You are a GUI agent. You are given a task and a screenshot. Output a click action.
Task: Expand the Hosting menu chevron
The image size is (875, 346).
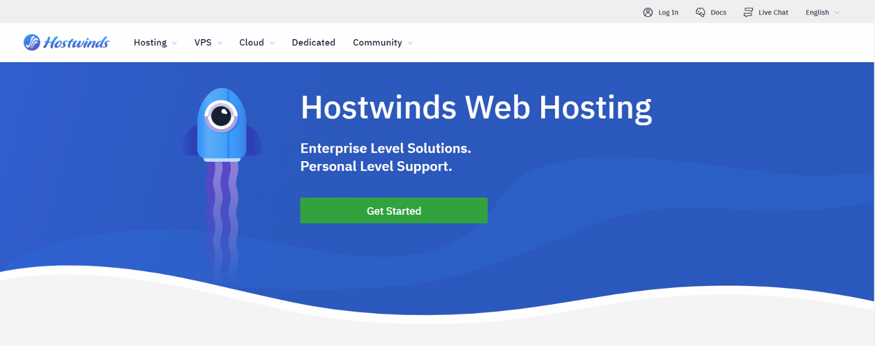[x=174, y=43]
